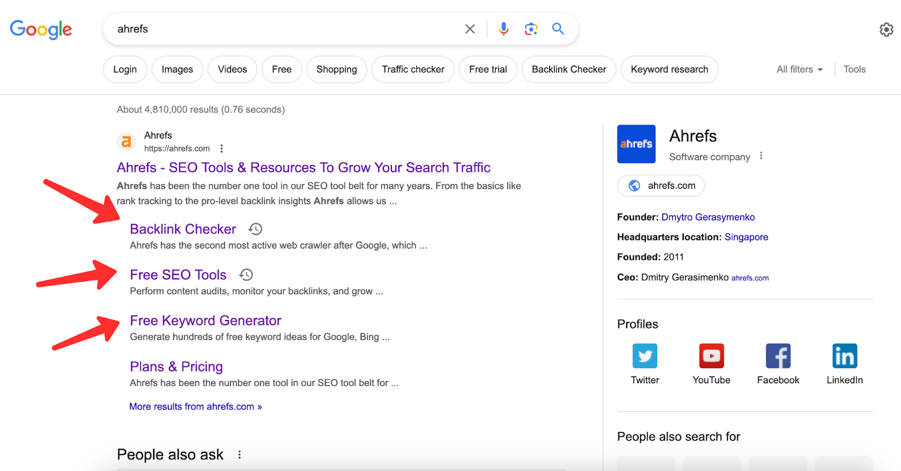Select the Videos filter chip
The image size is (901, 471).
tap(233, 69)
